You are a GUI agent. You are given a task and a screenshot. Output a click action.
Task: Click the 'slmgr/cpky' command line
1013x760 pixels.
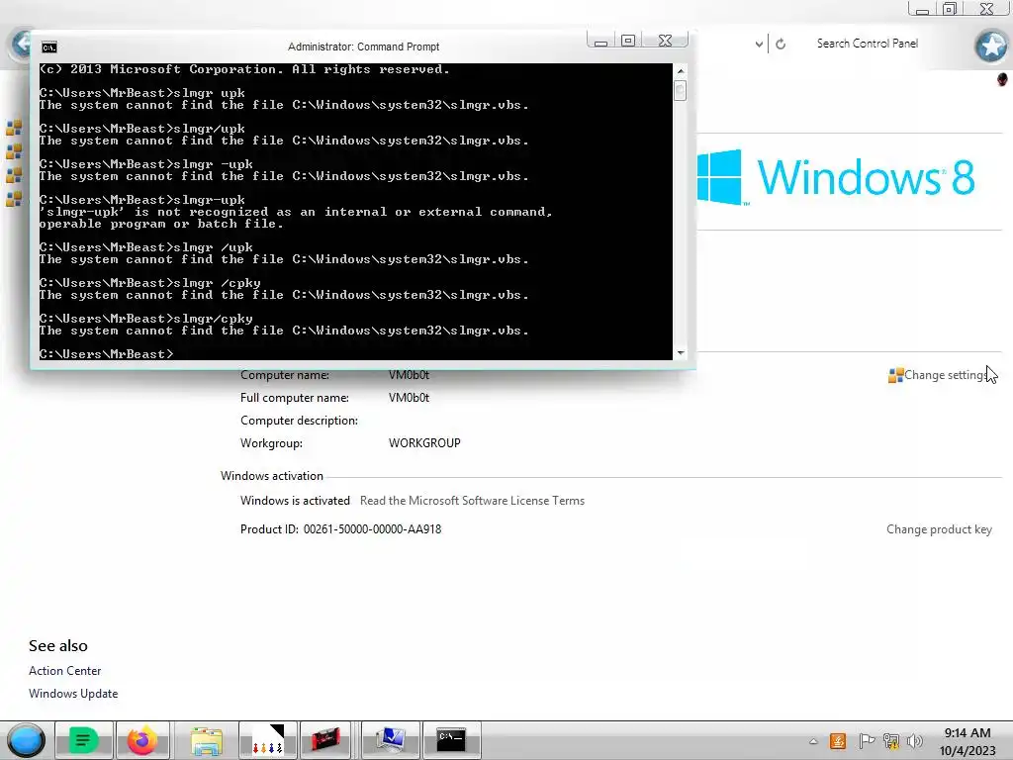pyautogui.click(x=146, y=319)
